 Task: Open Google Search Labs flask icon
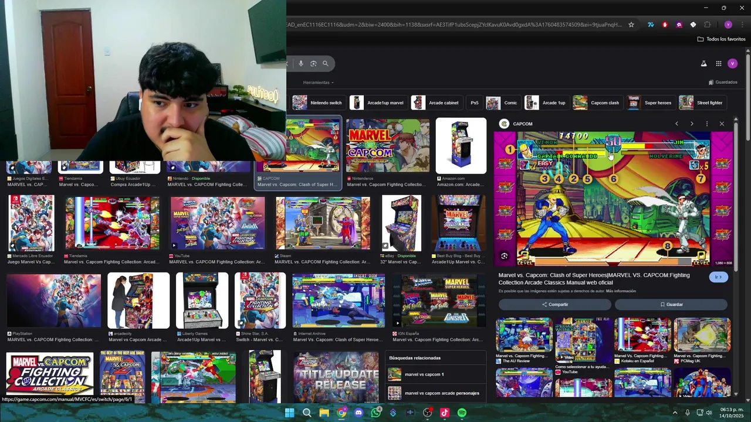[x=703, y=63]
